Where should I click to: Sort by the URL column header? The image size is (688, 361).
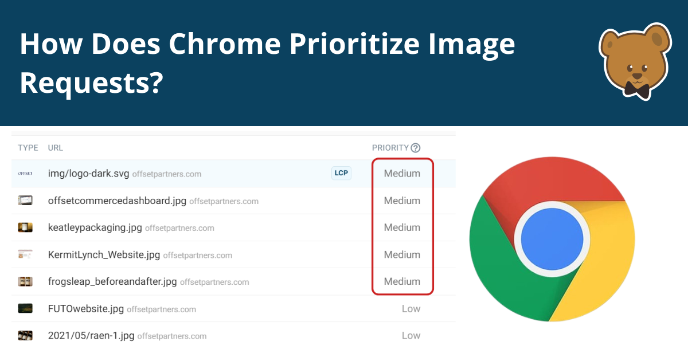[x=55, y=147]
